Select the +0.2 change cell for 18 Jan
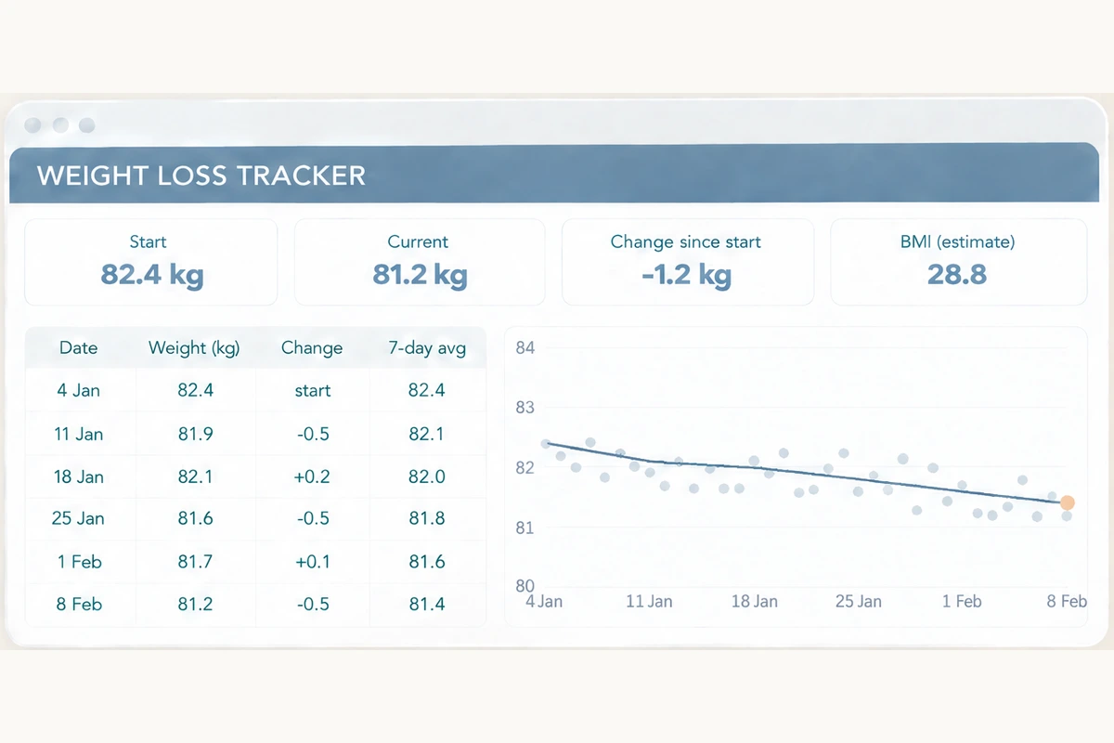 tap(313, 476)
